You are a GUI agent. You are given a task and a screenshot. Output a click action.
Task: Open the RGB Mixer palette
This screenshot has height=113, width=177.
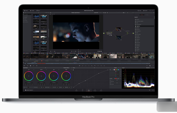[34, 66]
